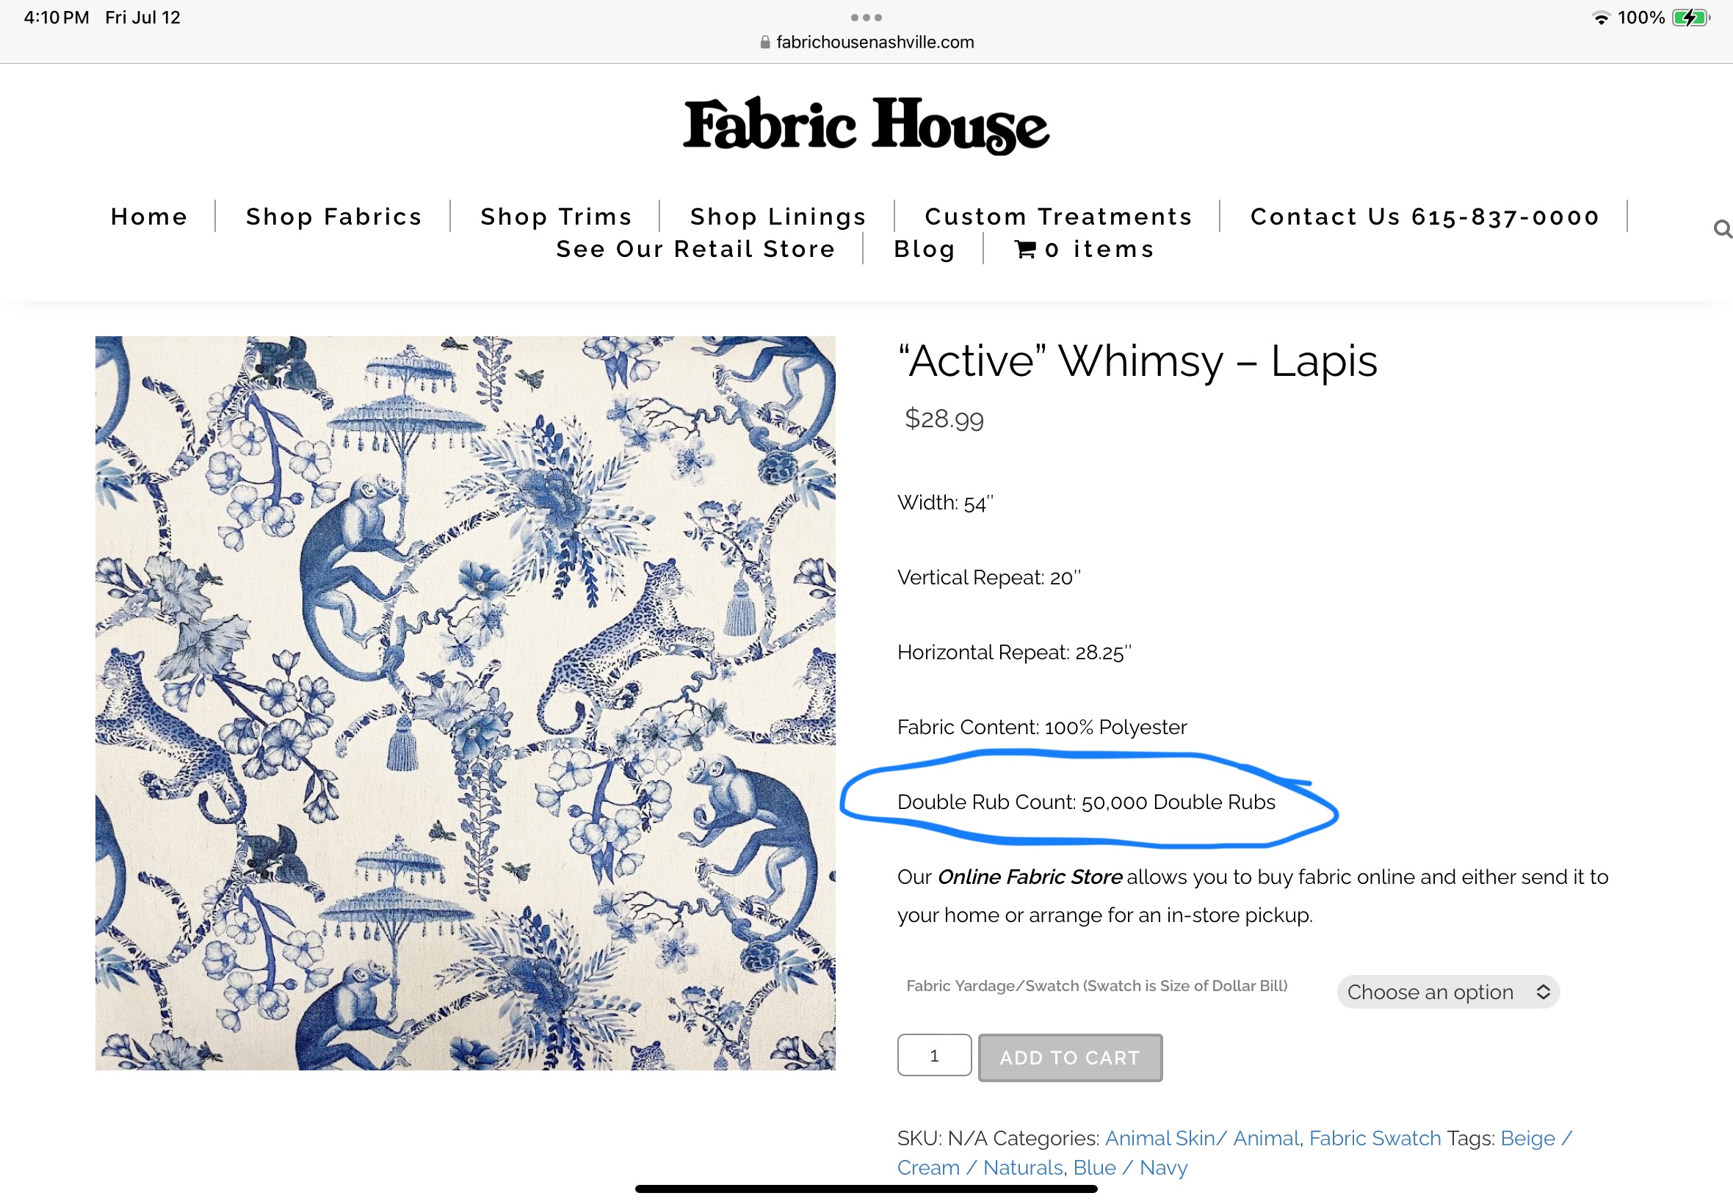Open the Whimsy Lapis fabric image

466,703
